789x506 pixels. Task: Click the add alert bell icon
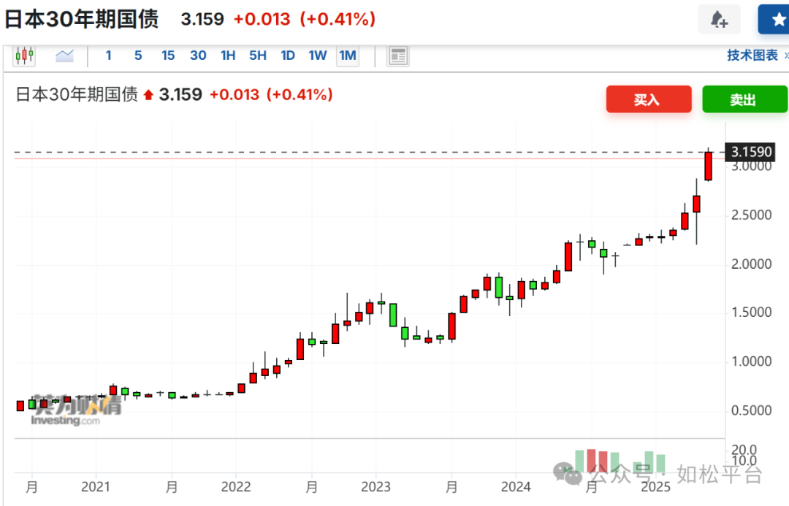pyautogui.click(x=719, y=20)
